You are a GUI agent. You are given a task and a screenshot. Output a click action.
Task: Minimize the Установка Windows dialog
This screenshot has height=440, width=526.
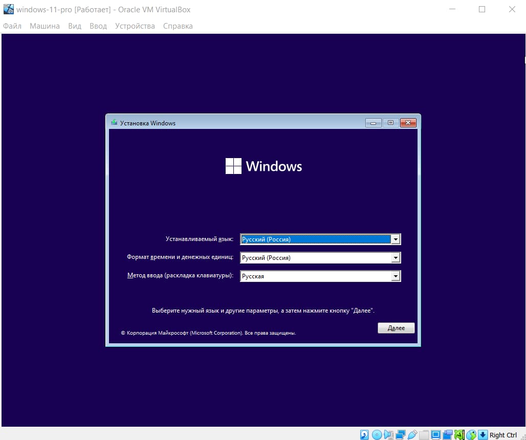click(x=374, y=123)
